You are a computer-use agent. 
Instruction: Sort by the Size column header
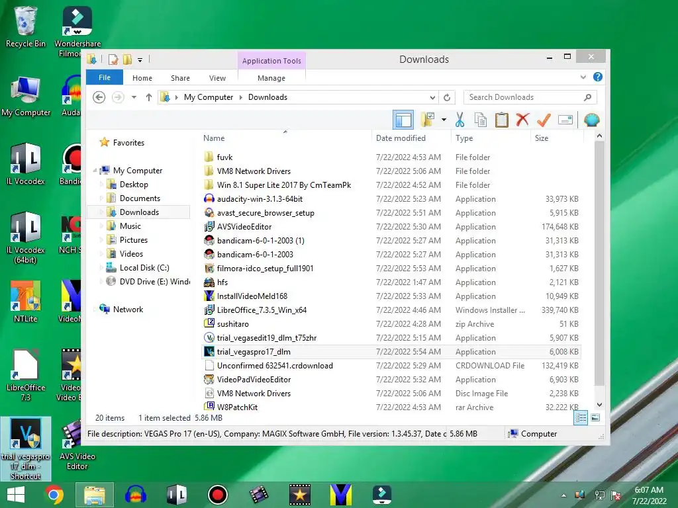coord(542,138)
